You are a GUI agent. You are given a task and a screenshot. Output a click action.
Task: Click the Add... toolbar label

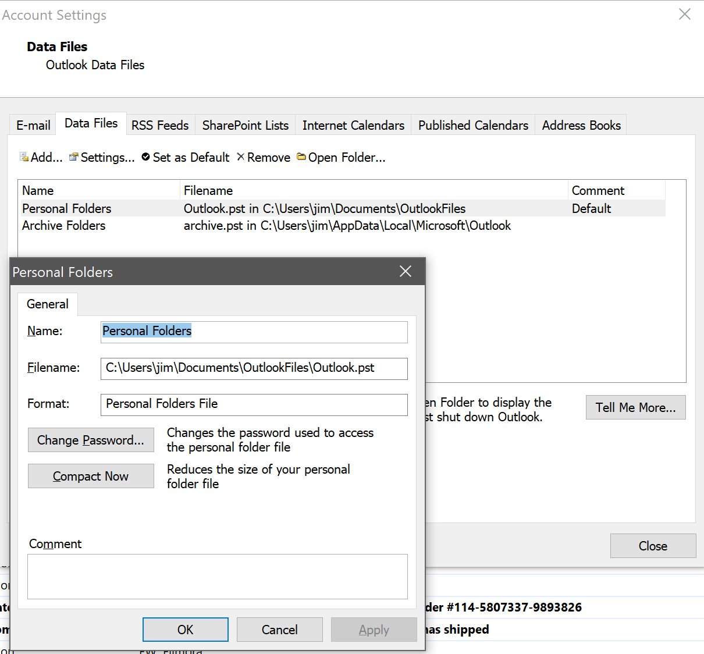(47, 157)
